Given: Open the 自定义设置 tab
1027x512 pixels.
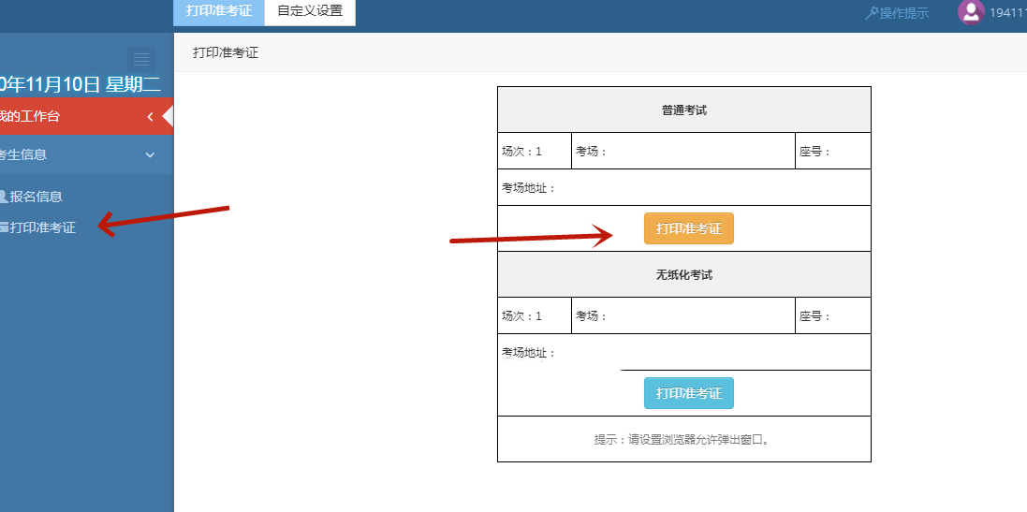Looking at the screenshot, I should pyautogui.click(x=310, y=12).
